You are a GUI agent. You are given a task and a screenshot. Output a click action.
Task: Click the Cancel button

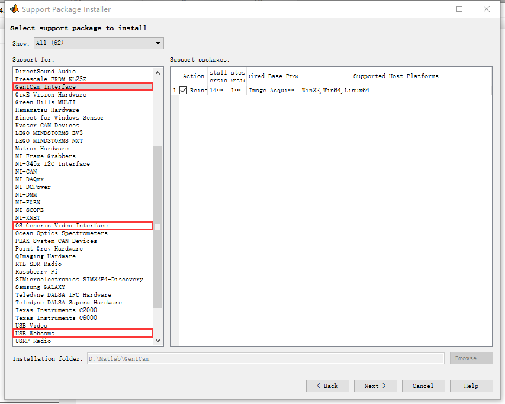coord(423,386)
